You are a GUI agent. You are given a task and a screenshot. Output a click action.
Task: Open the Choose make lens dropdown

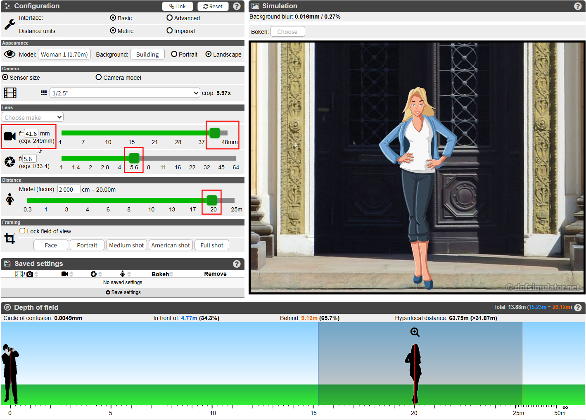coord(33,117)
